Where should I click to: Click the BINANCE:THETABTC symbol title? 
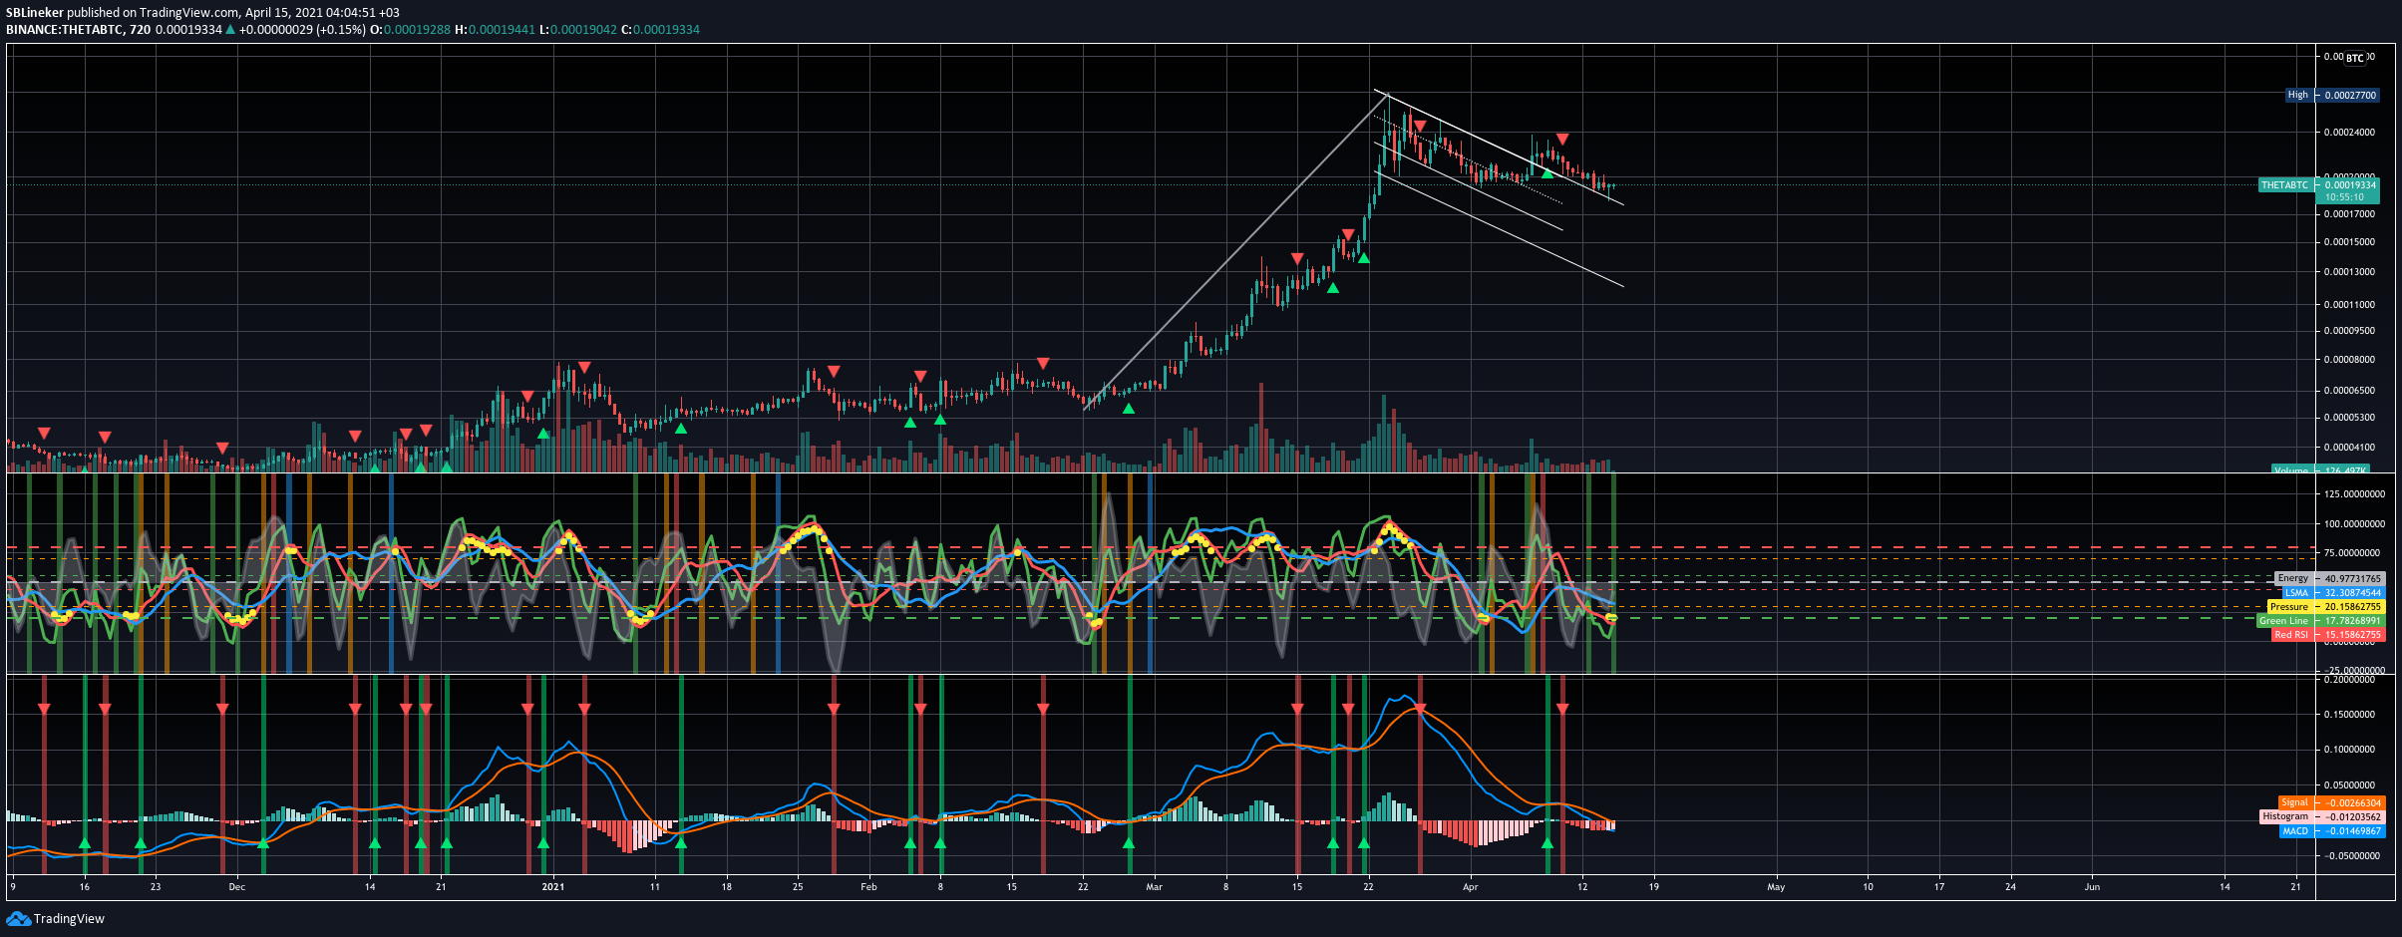tap(65, 30)
